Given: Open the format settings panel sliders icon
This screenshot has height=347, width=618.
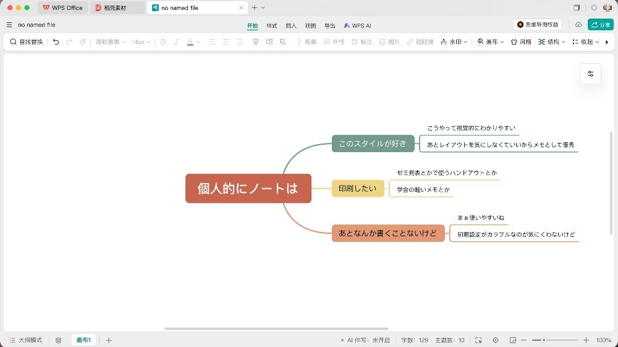Looking at the screenshot, I should 590,74.
